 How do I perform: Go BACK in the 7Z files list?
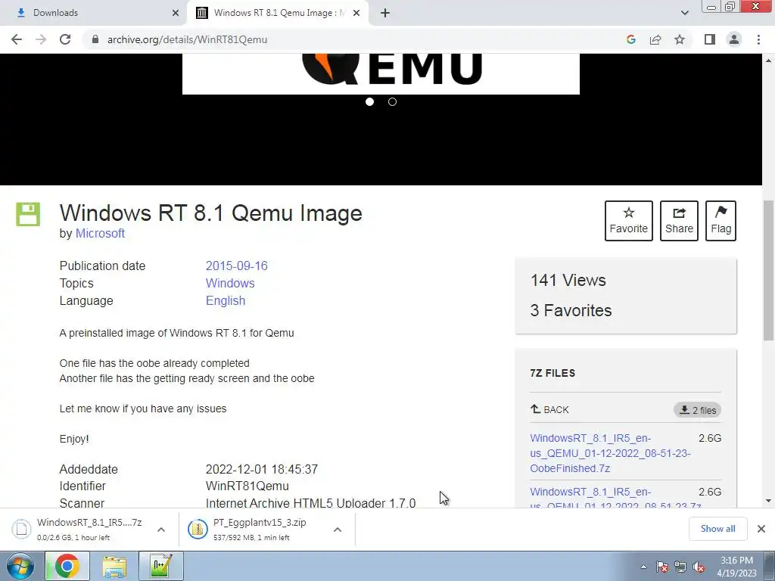click(x=549, y=409)
